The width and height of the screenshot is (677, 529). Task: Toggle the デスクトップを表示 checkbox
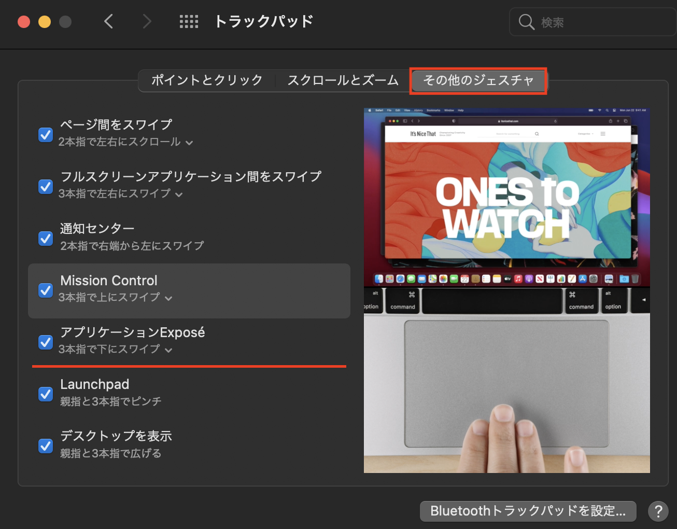[46, 446]
